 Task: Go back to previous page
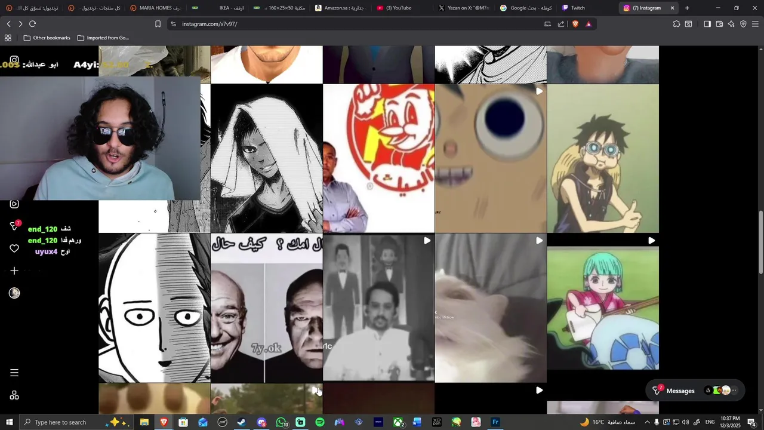8,24
